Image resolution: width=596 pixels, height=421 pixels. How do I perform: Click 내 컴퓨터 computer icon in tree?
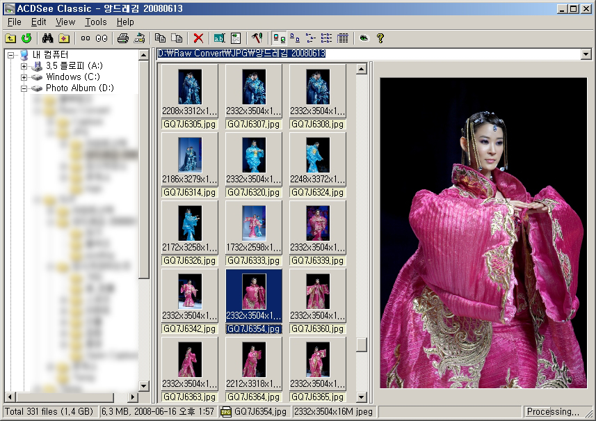point(24,55)
